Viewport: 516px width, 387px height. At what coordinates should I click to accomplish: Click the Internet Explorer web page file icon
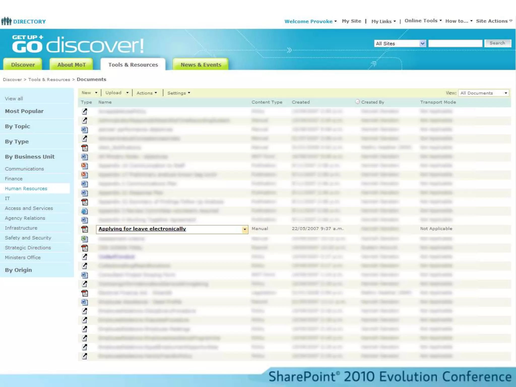(x=84, y=211)
